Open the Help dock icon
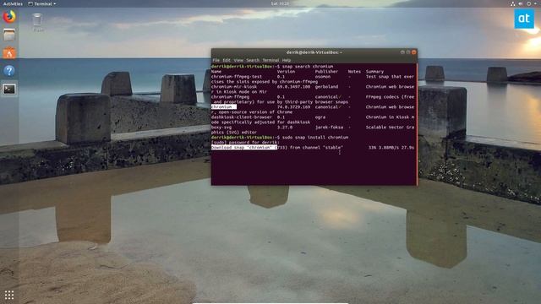This screenshot has width=541, height=304. (9, 71)
